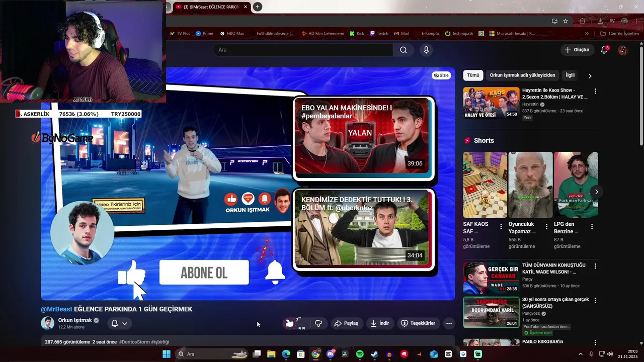The height and width of the screenshot is (362, 644).
Task: Open Windows Start menu
Action: 167,354
